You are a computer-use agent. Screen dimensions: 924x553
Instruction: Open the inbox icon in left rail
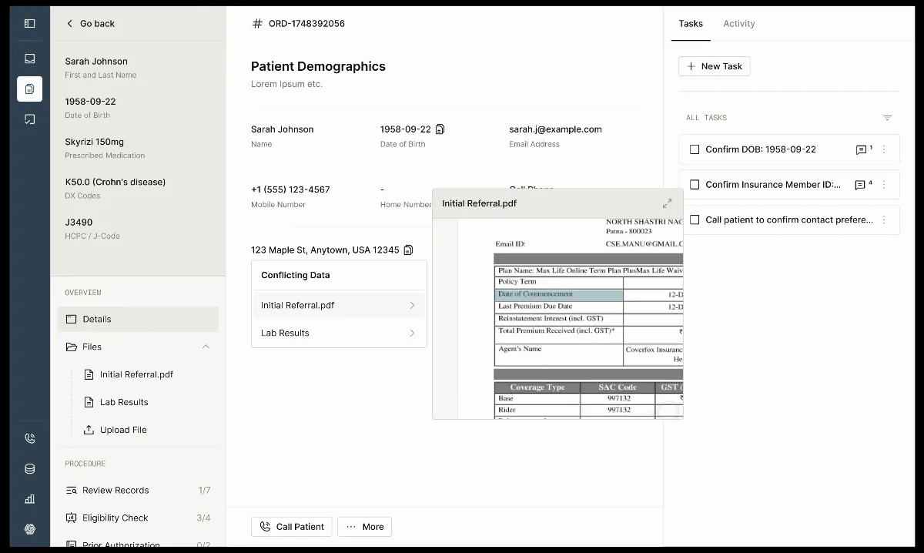[x=29, y=59]
